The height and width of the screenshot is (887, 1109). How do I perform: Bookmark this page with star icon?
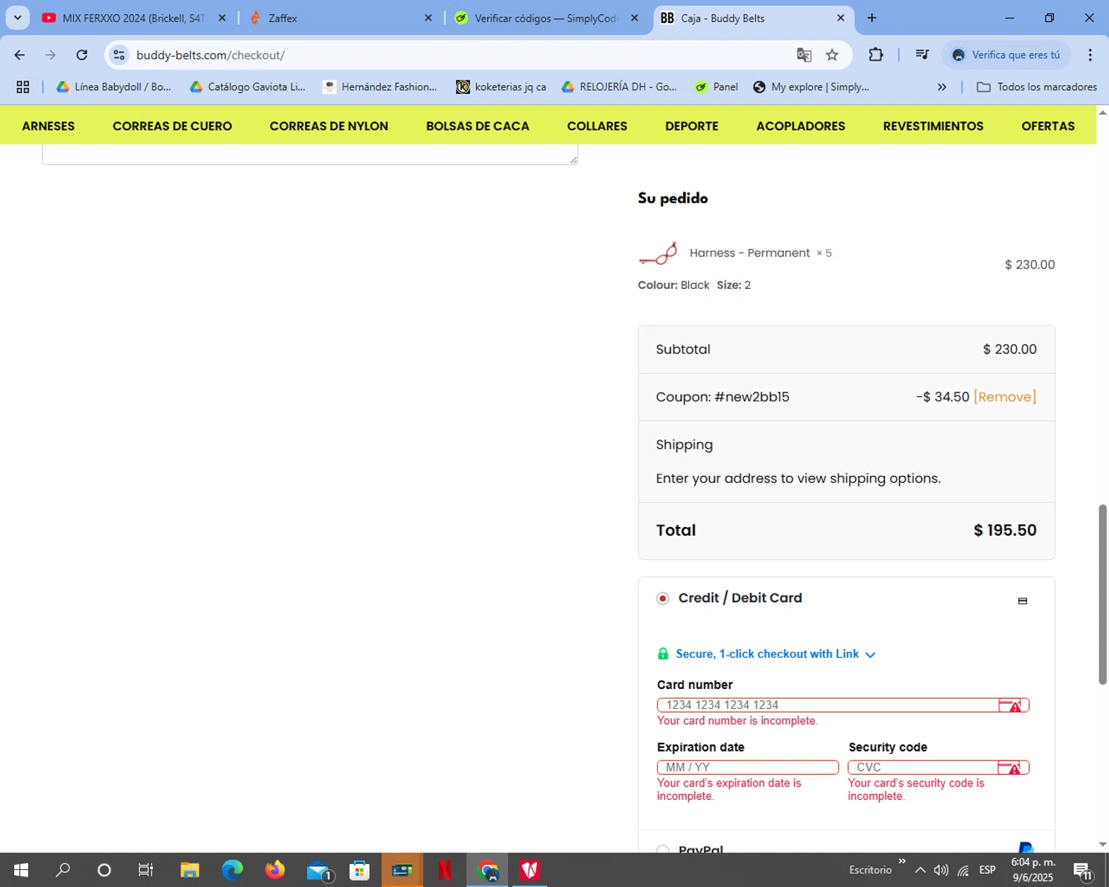click(832, 55)
